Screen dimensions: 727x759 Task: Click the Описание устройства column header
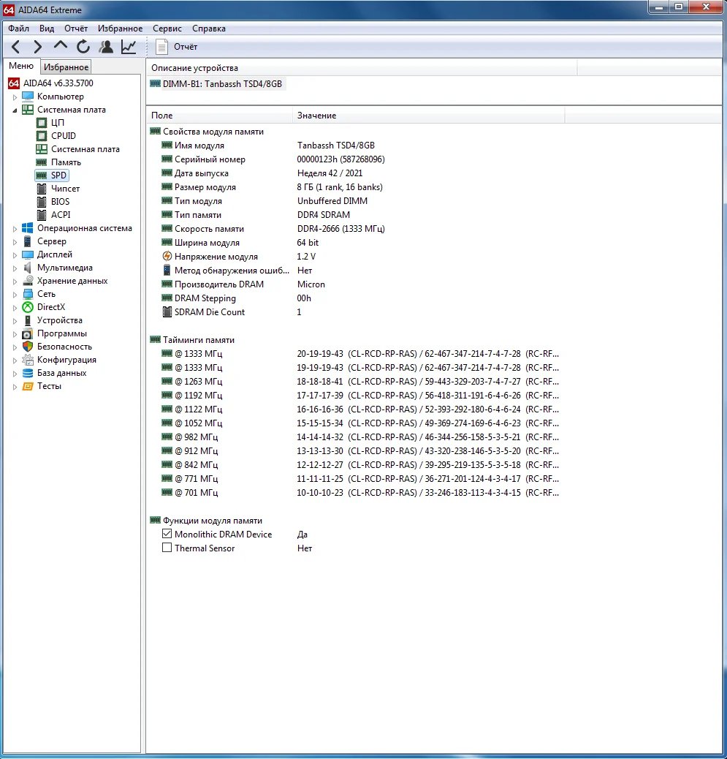(x=362, y=68)
